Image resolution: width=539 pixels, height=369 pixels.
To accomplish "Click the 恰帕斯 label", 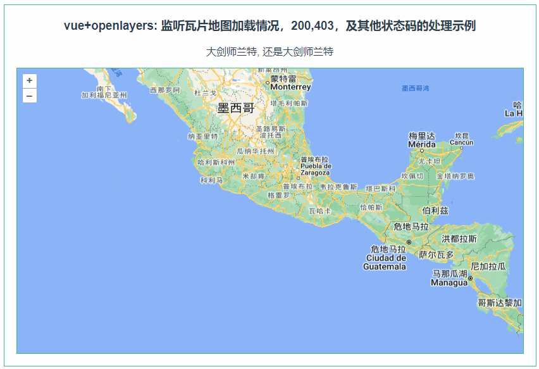I will click(x=371, y=207).
